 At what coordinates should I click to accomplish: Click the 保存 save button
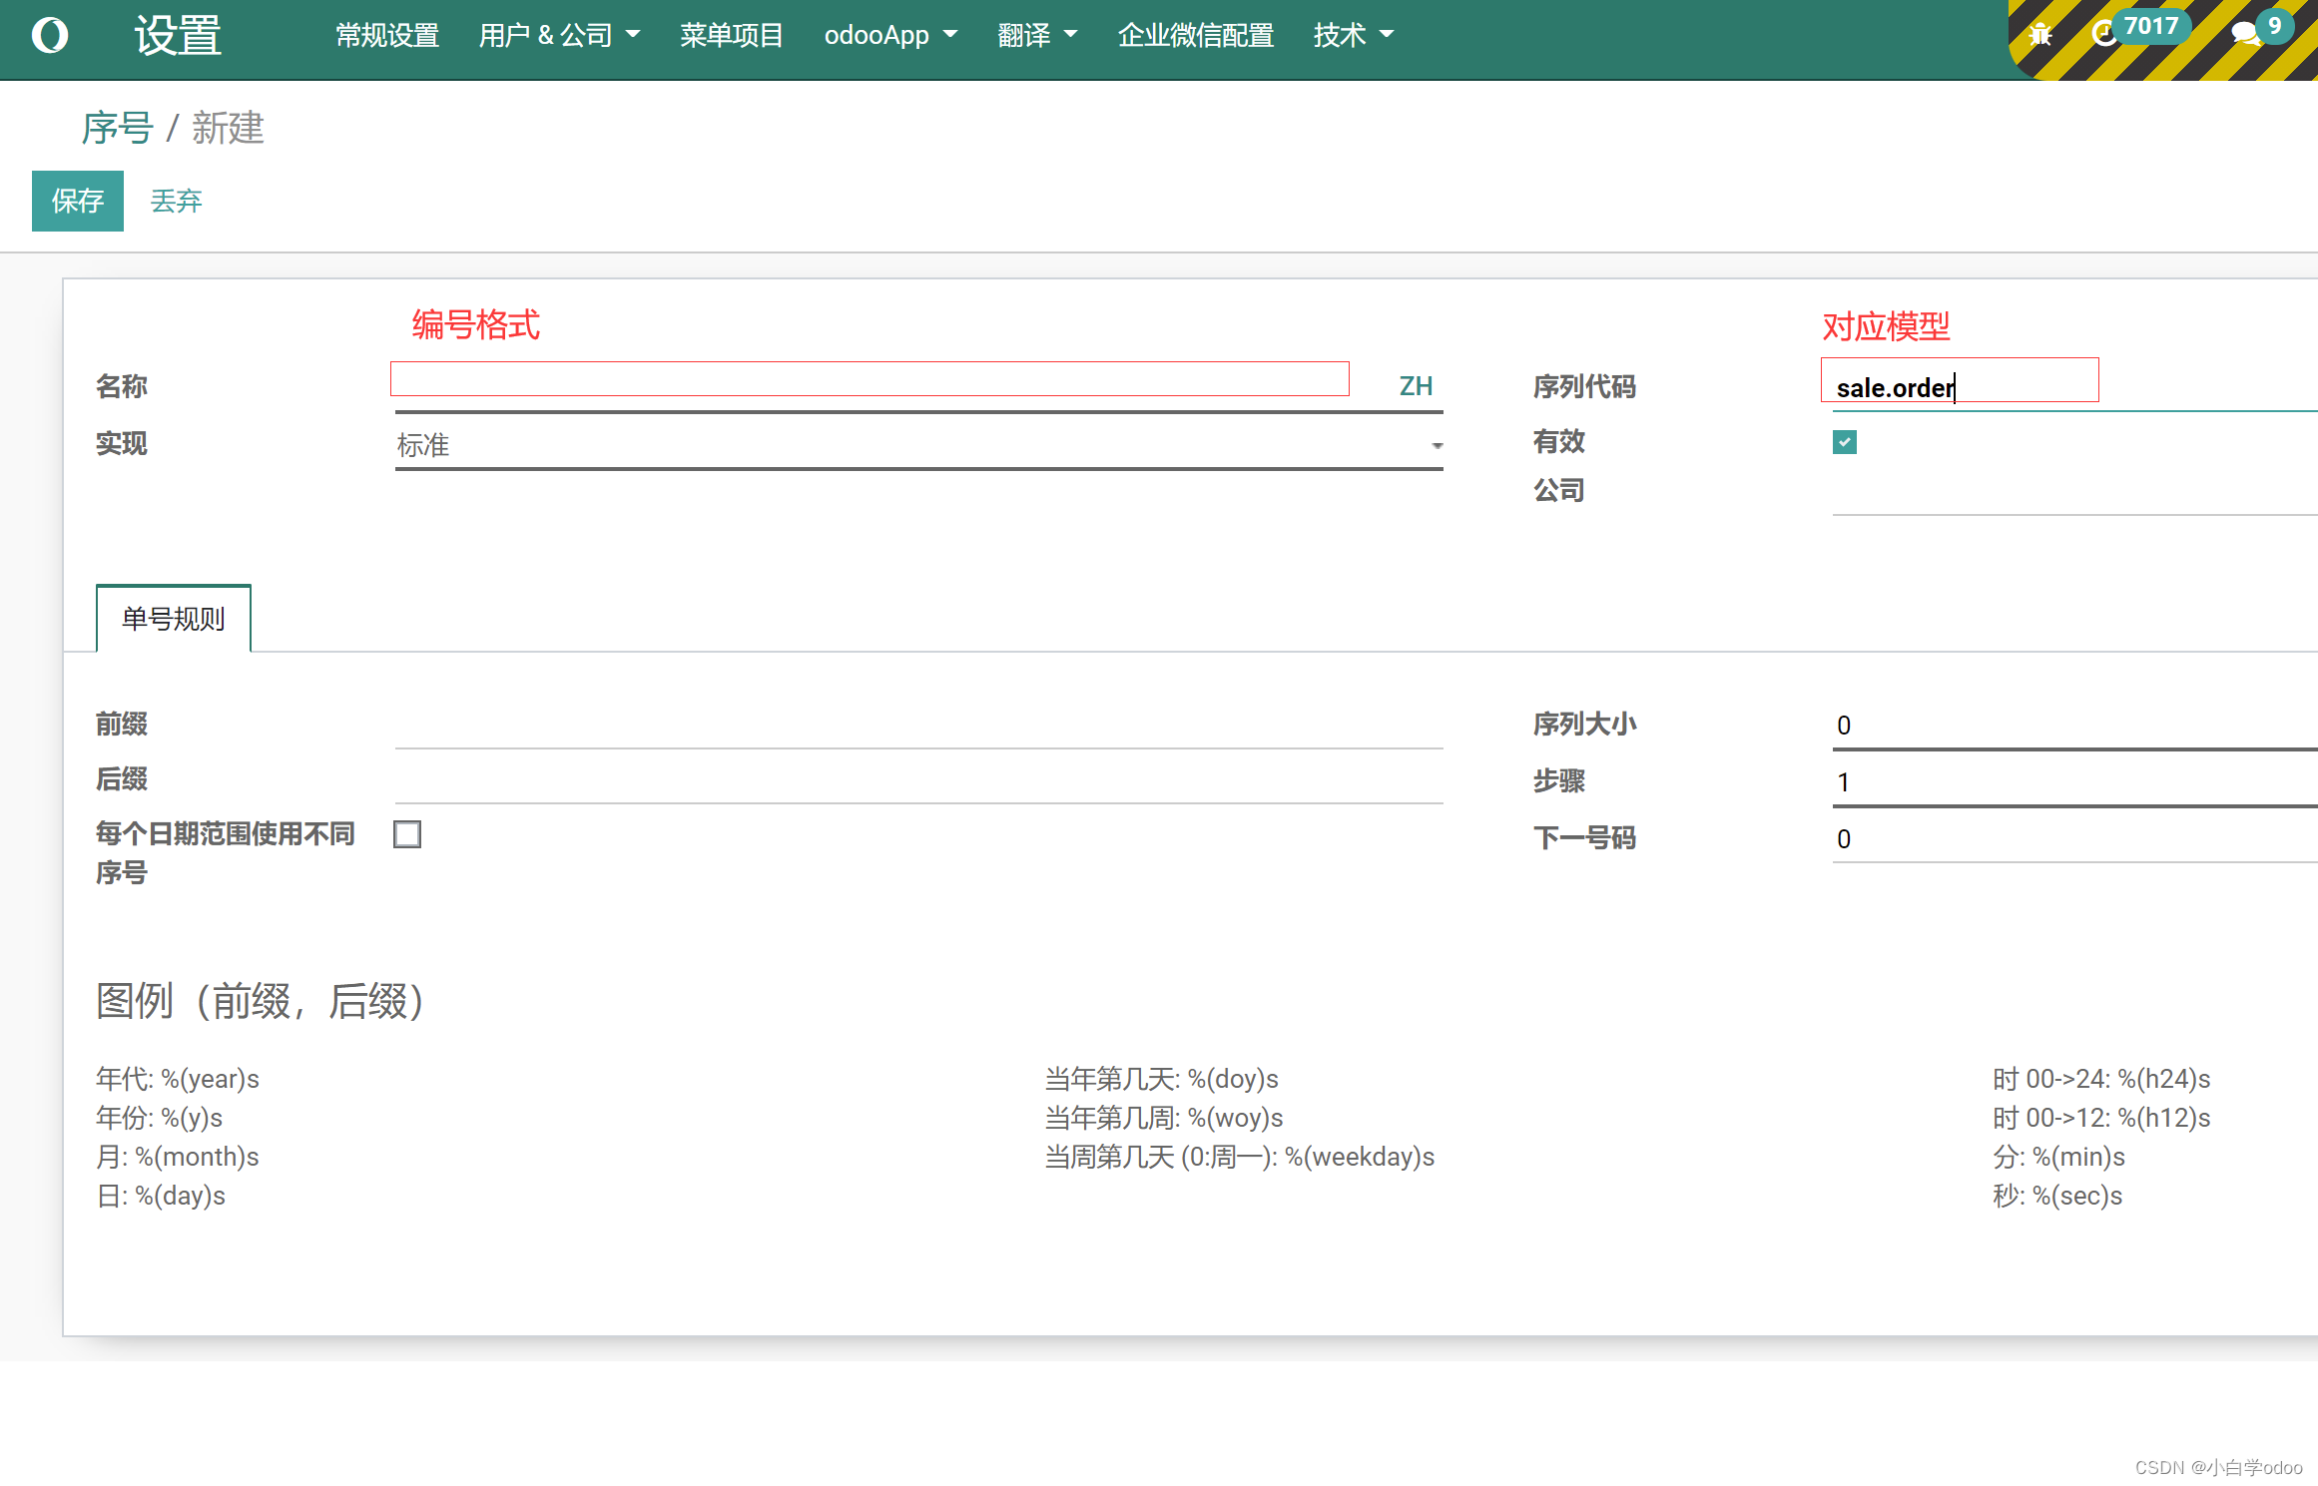[77, 201]
